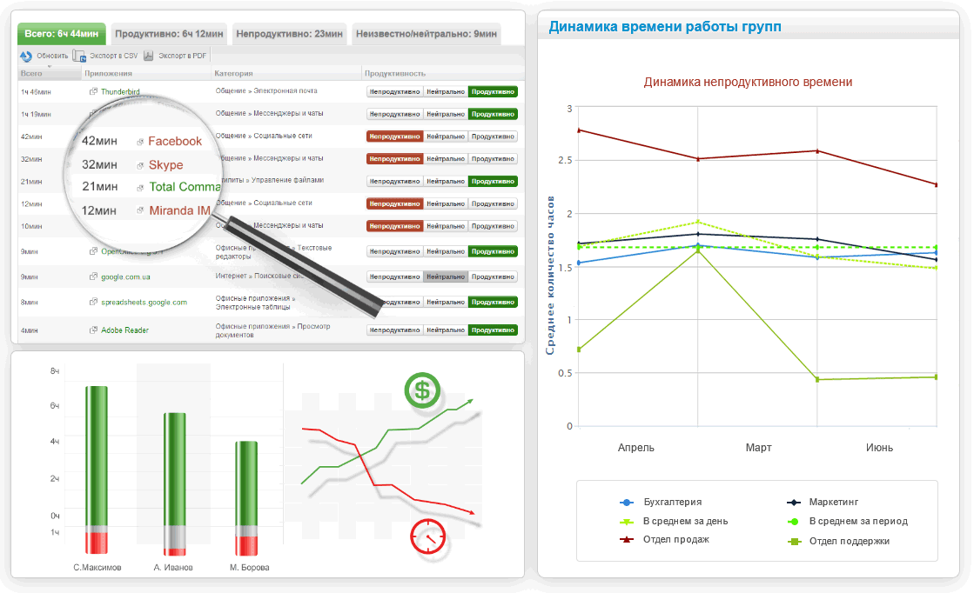Open the Thunderbird application link
Image resolution: width=974 pixels, height=593 pixels.
[120, 92]
